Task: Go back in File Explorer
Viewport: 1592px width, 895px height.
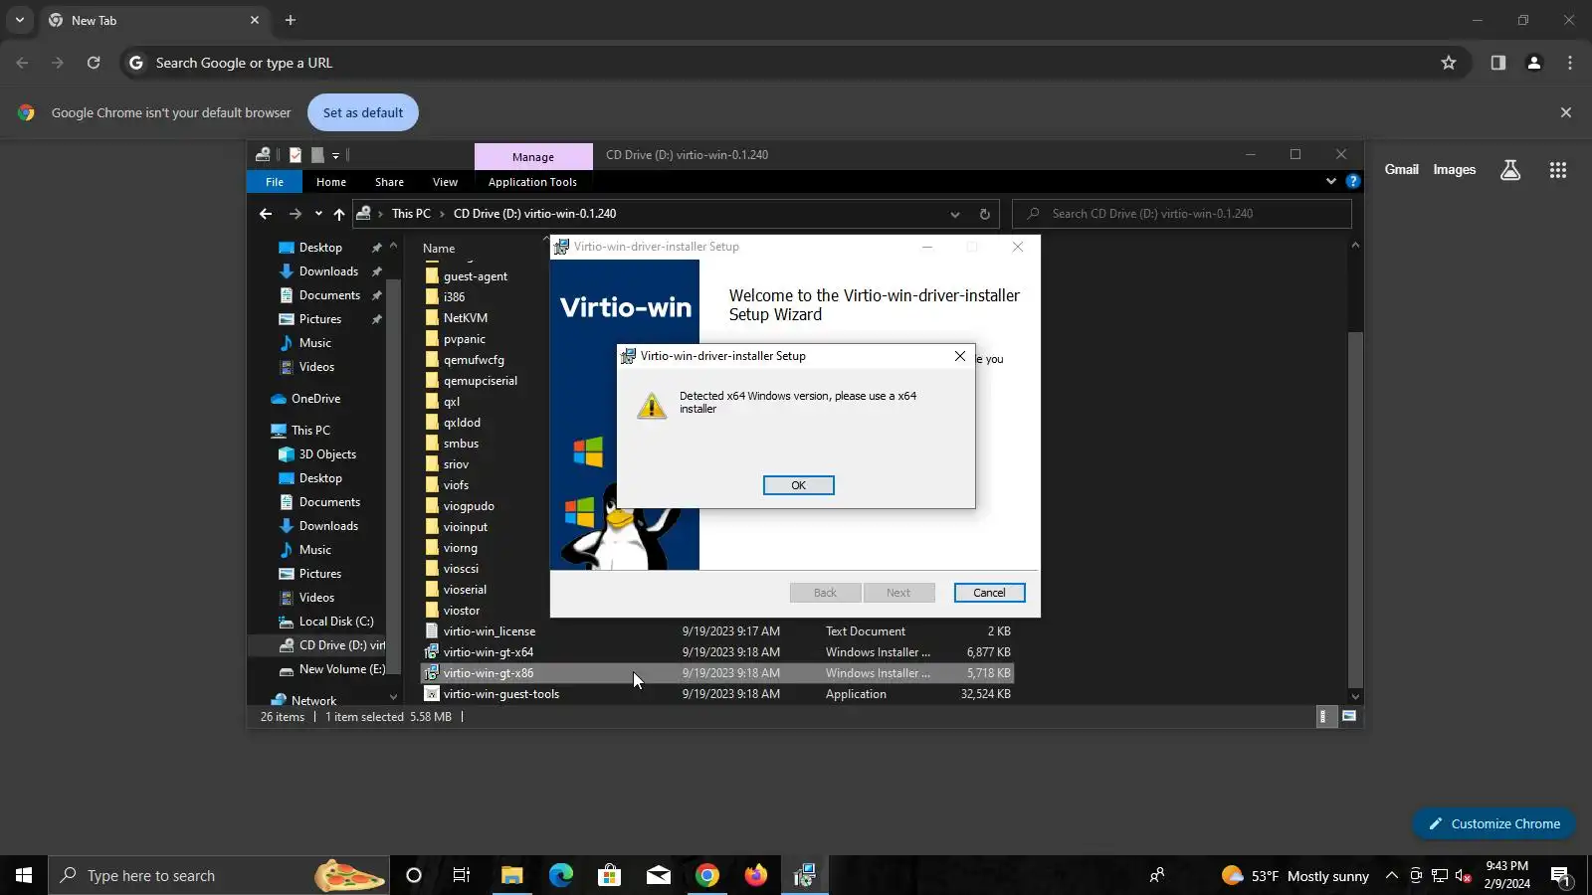Action: coord(265,214)
